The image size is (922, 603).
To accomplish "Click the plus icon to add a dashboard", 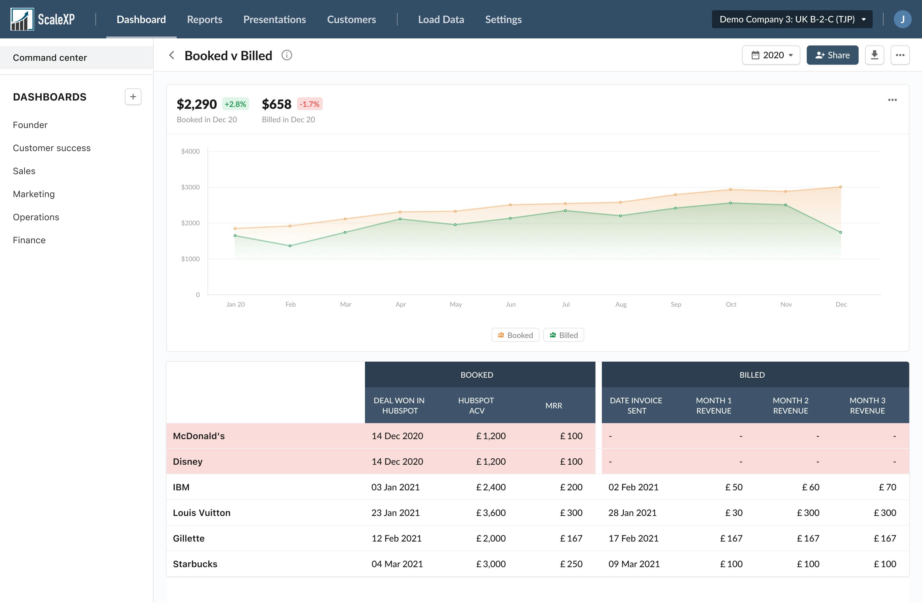I will coord(133,96).
